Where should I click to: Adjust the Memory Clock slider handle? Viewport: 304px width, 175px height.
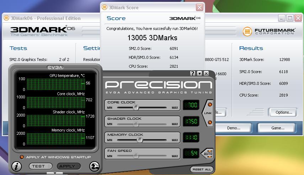tap(140, 140)
